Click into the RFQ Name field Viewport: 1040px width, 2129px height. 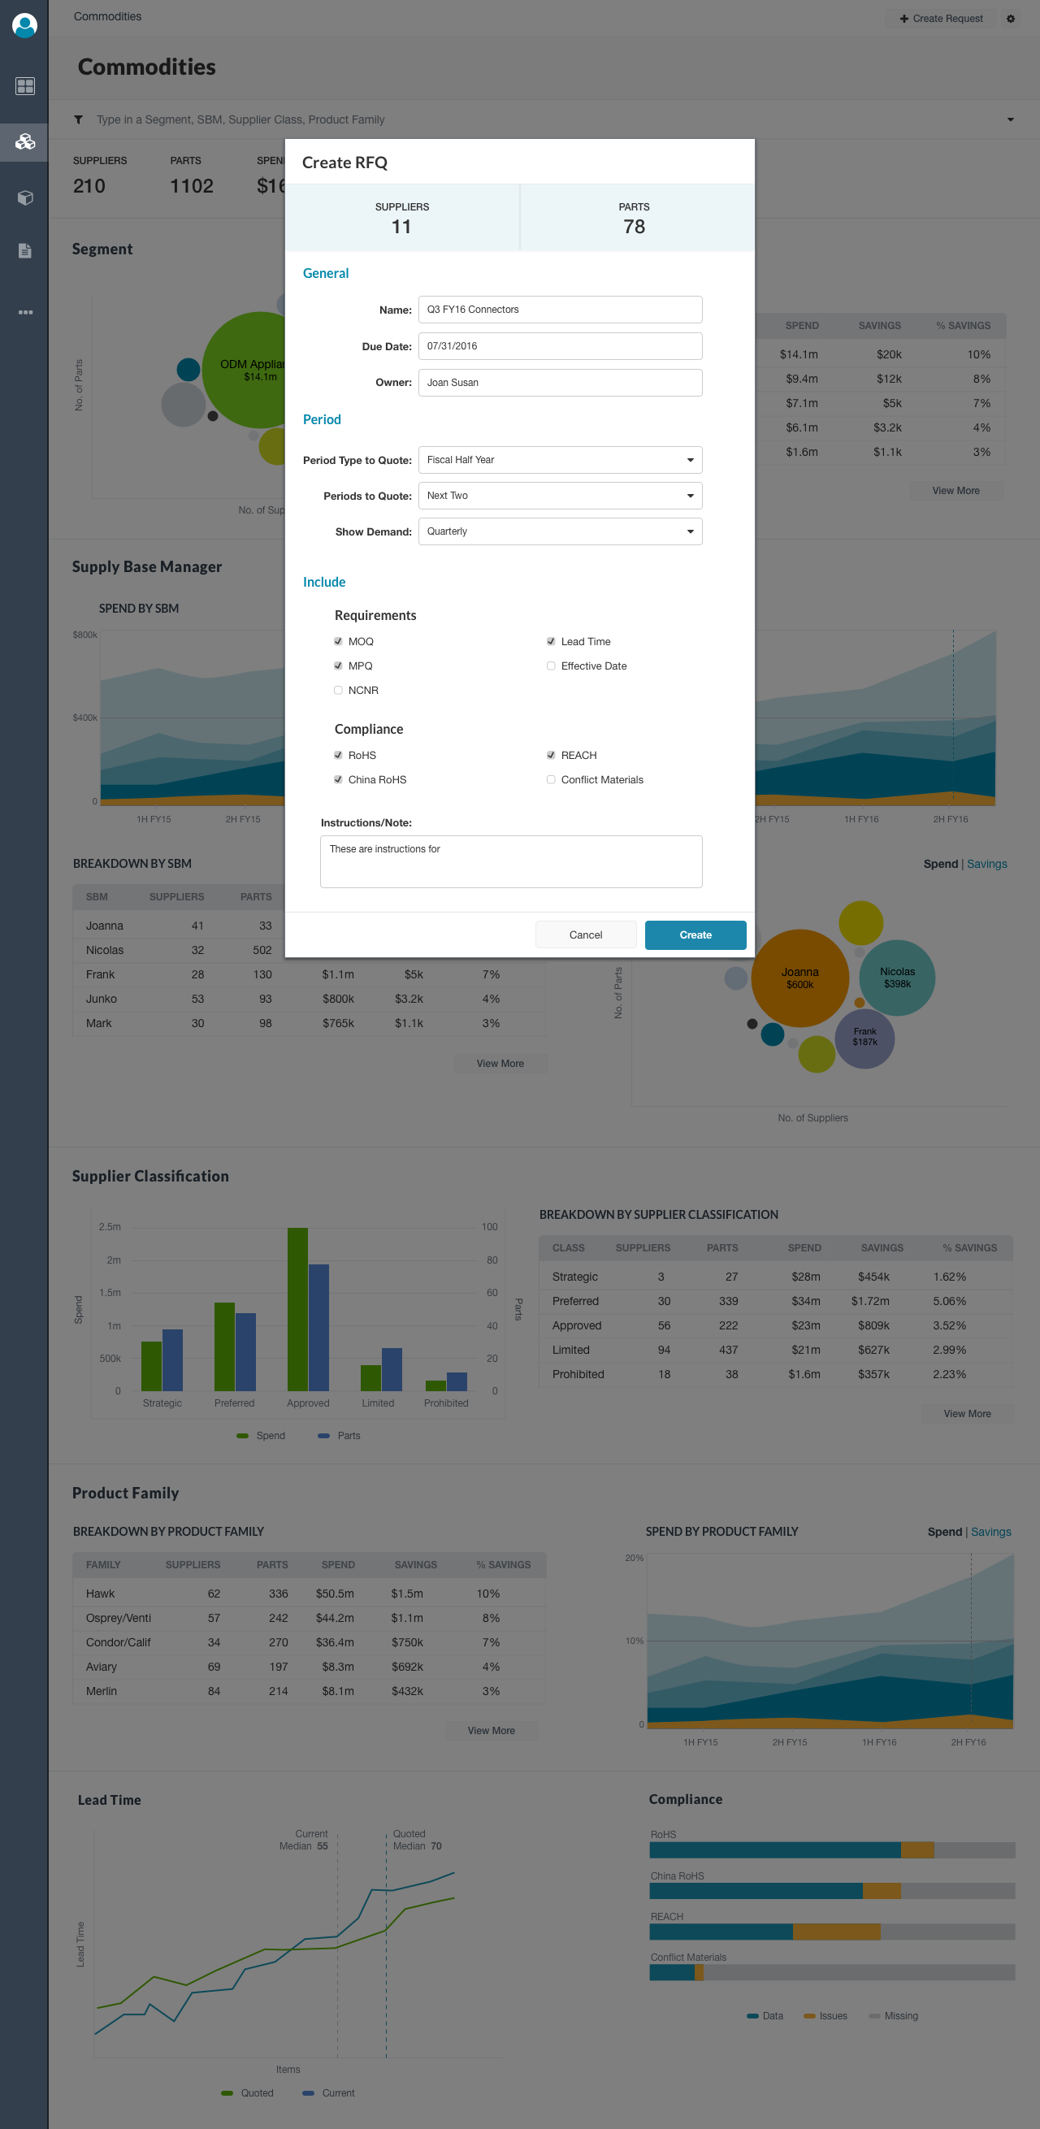[560, 310]
